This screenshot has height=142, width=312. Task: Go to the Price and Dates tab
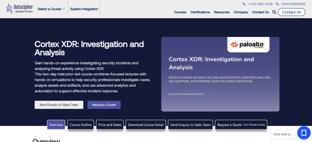tap(110, 125)
